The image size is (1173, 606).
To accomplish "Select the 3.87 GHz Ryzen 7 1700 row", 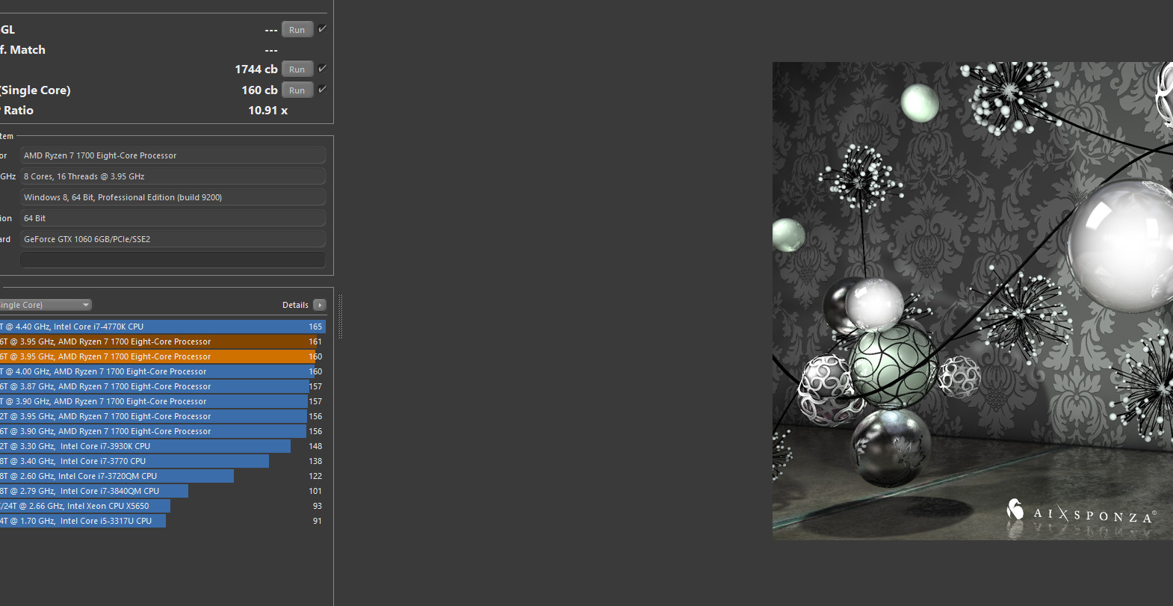I will point(163,386).
